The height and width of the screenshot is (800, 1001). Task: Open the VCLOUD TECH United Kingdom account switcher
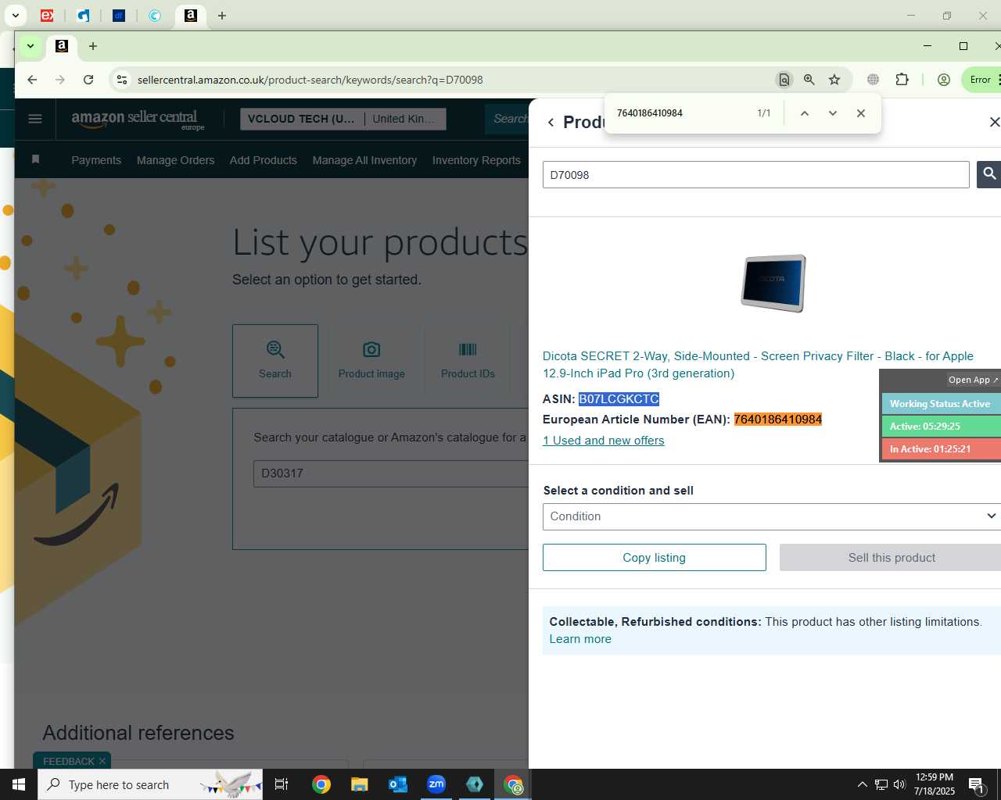pyautogui.click(x=343, y=119)
